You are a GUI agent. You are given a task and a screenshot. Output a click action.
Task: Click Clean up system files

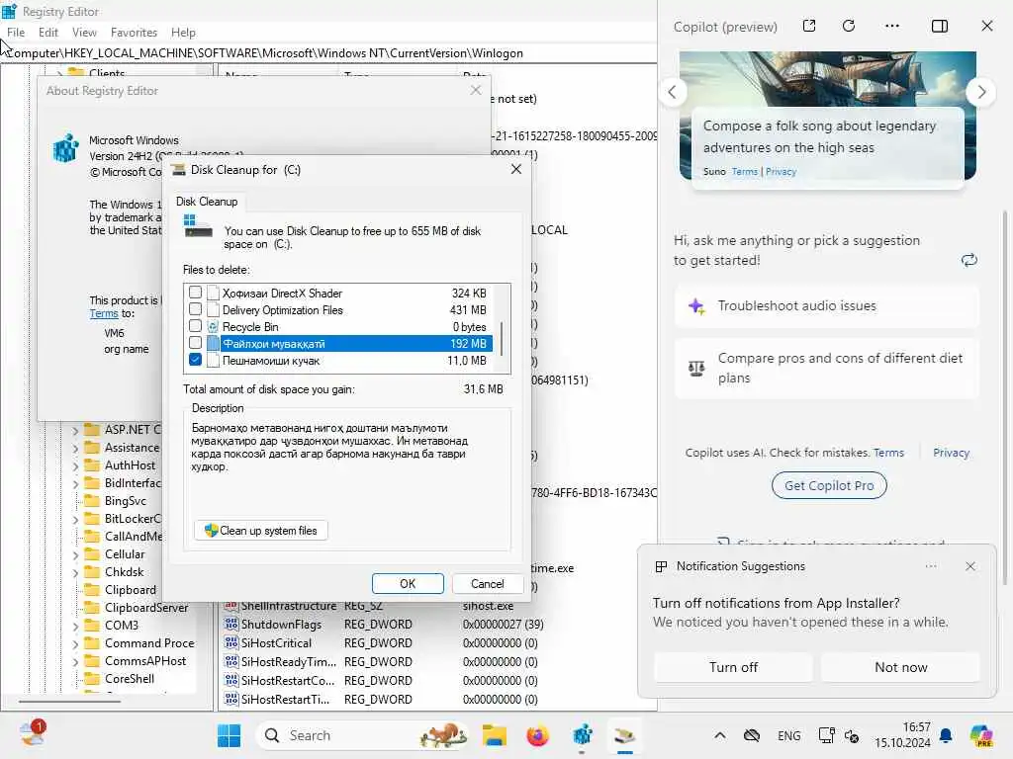tap(261, 531)
